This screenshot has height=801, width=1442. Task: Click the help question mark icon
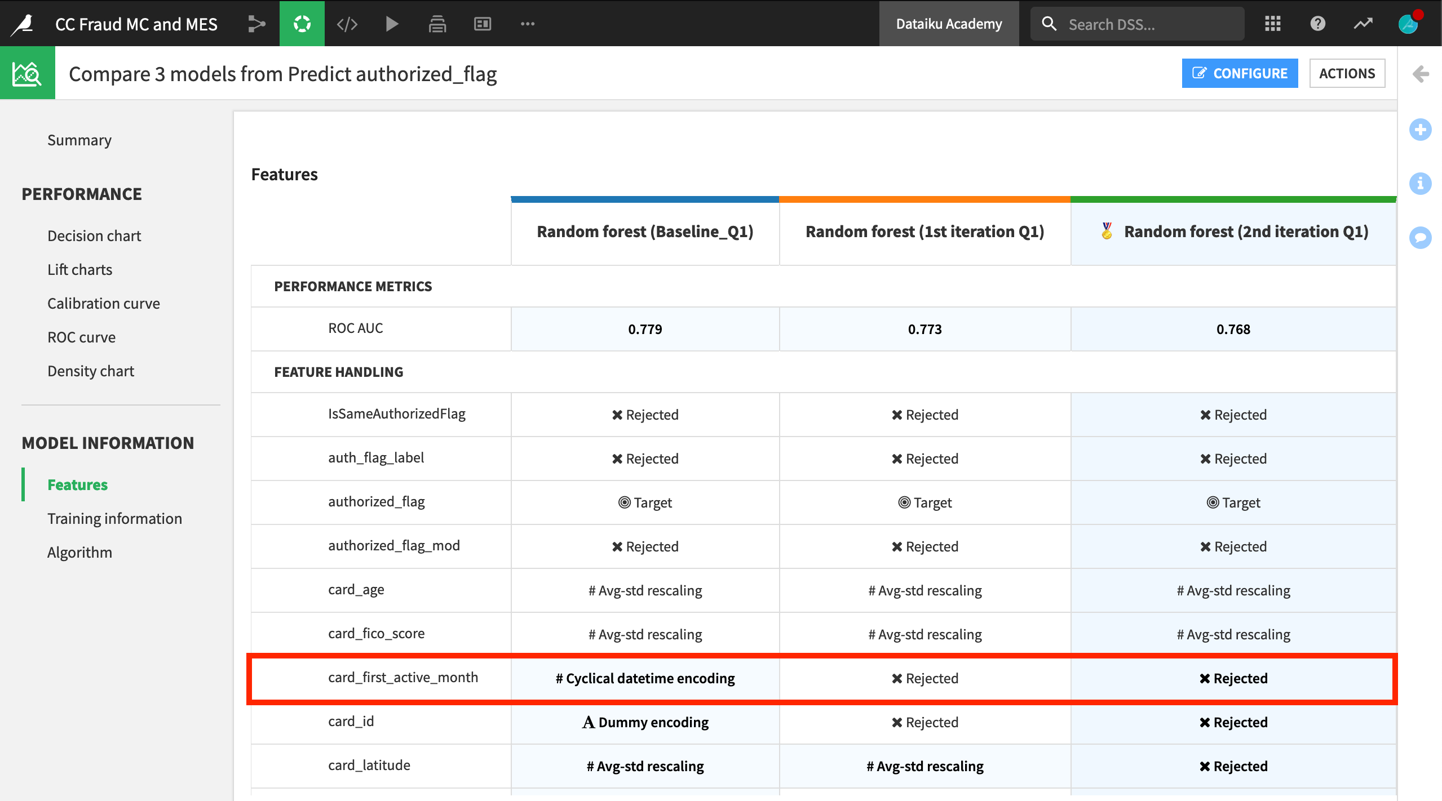(1317, 24)
